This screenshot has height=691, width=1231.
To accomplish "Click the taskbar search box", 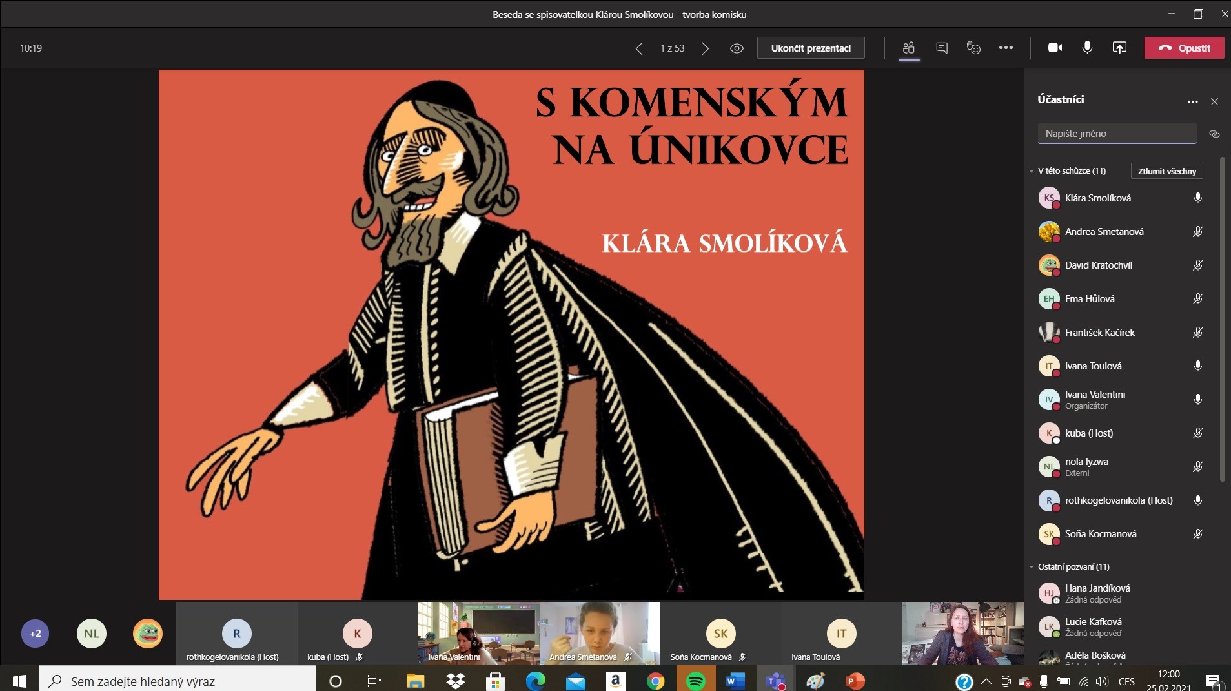I will (x=178, y=681).
